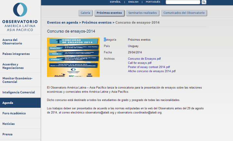Image resolution: width=233 pixels, height=141 pixels.
Task: Open Foro Académico in sidebar
Action: point(20,113)
